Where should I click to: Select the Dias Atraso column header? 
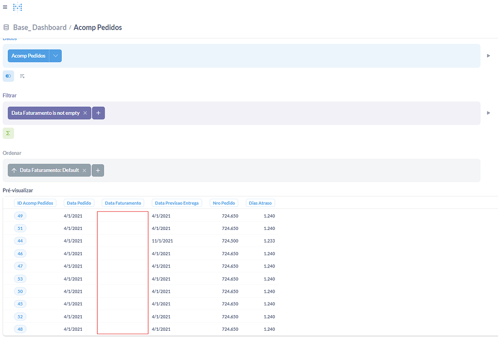point(260,203)
